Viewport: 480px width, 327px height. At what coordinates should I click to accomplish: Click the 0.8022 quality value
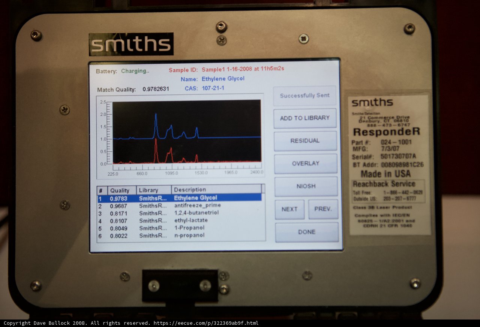[x=118, y=236]
